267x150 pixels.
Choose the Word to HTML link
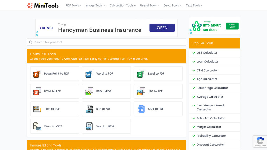click(106, 126)
